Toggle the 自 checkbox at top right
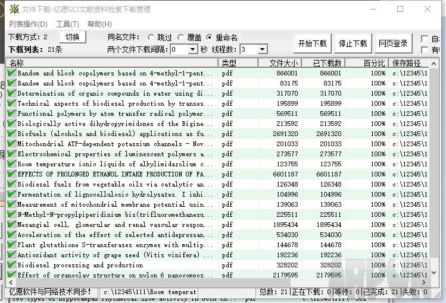This screenshot has height=303, width=446. pyautogui.click(x=425, y=39)
